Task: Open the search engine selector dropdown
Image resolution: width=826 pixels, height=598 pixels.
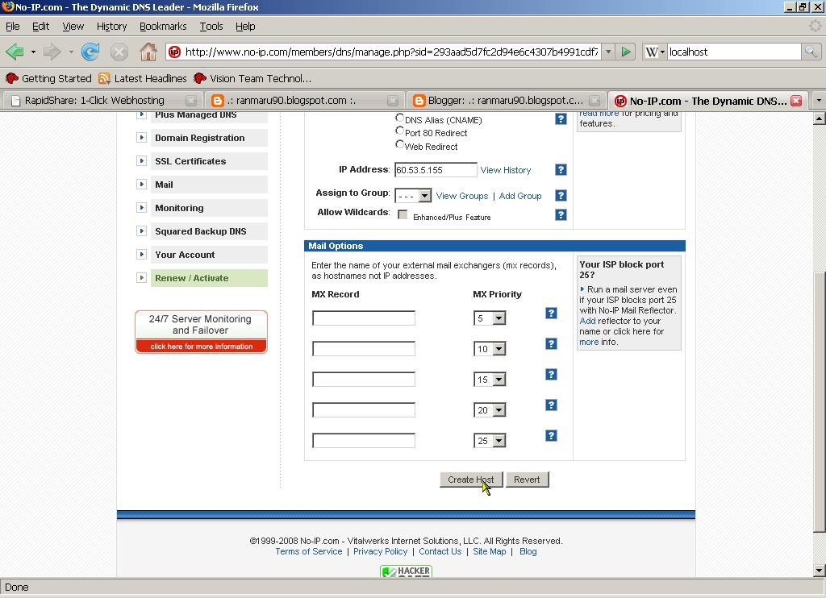Action: click(655, 52)
